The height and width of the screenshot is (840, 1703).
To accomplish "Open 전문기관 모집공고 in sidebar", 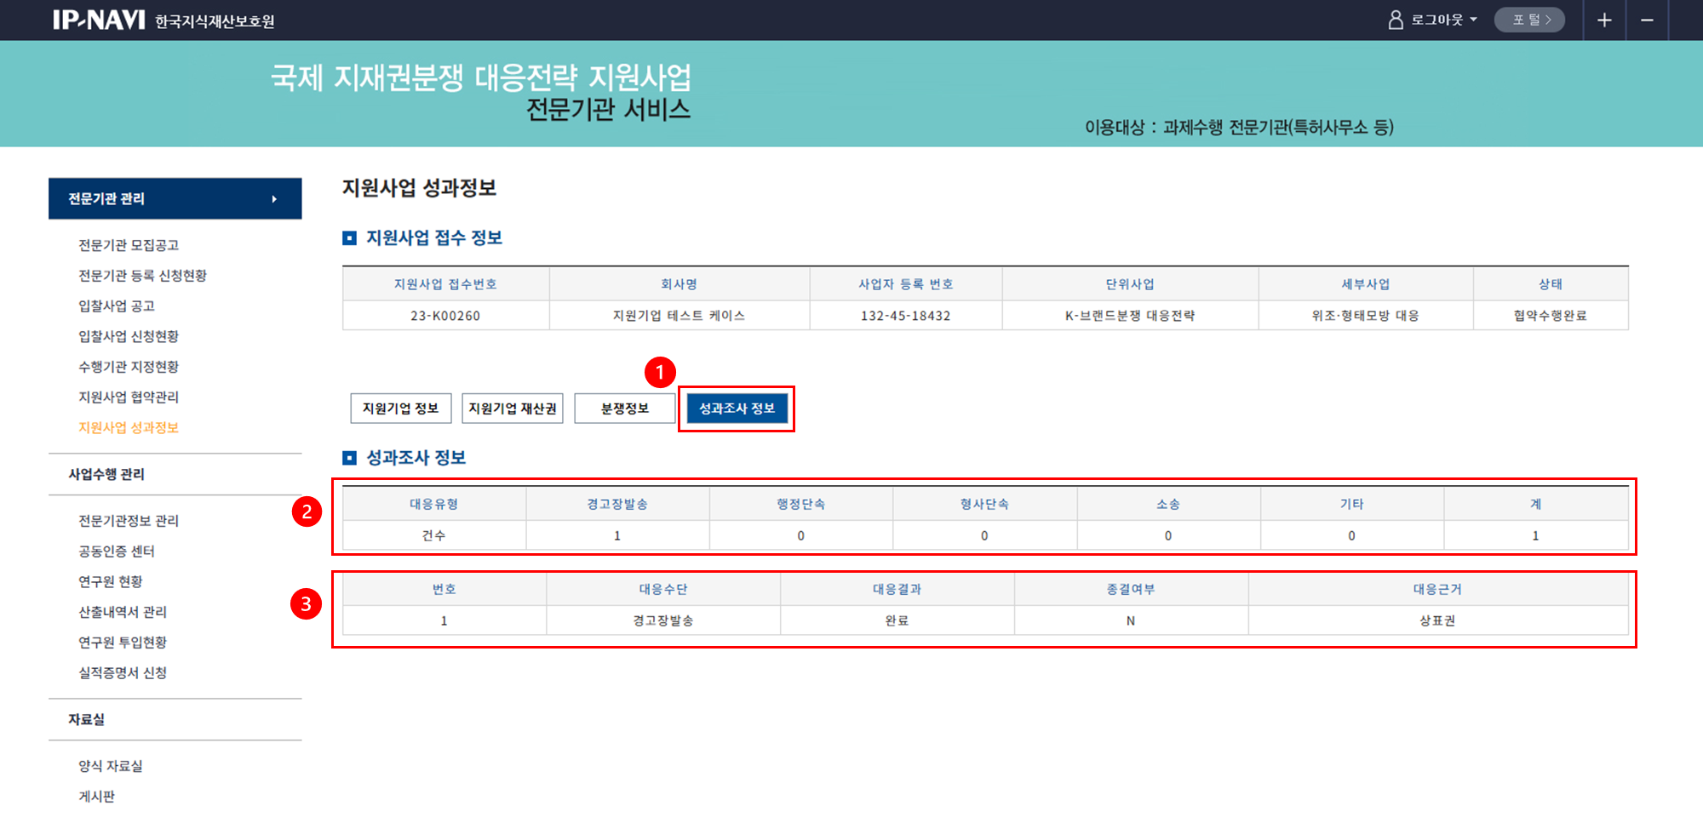I will pyautogui.click(x=129, y=245).
